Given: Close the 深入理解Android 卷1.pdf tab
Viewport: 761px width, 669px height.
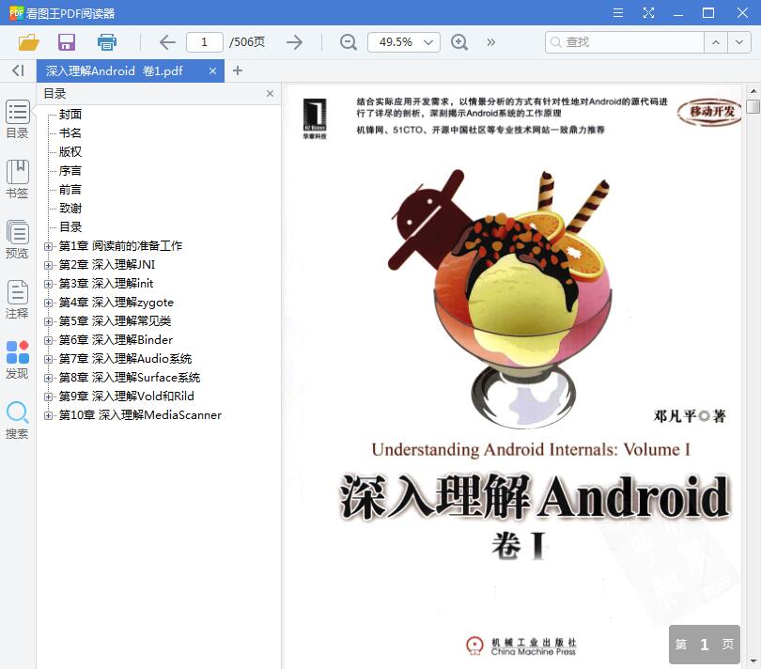Looking at the screenshot, I should point(212,70).
